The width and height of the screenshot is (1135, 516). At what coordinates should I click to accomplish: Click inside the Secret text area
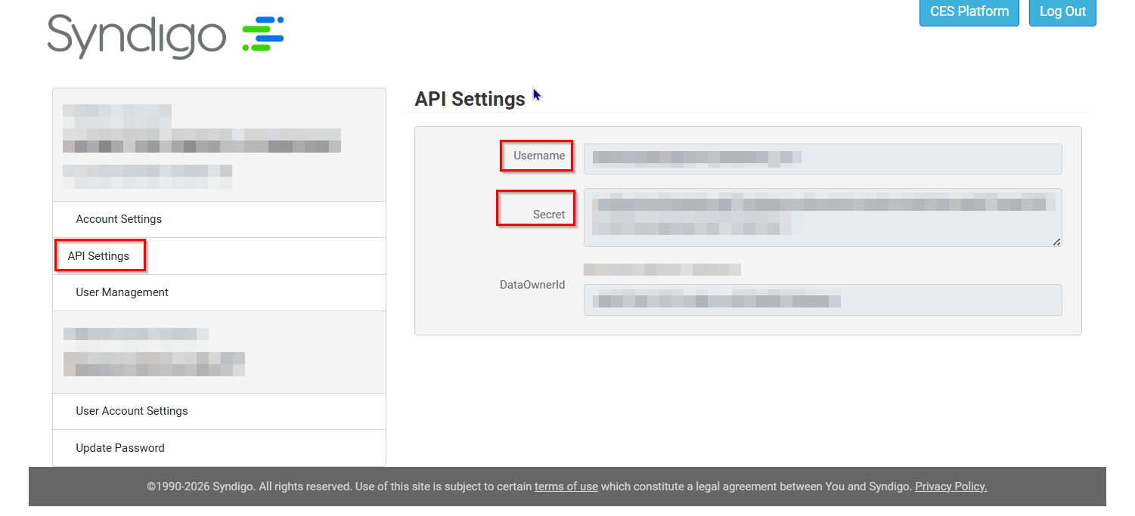[823, 218]
